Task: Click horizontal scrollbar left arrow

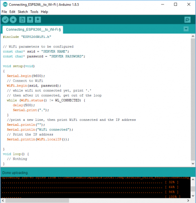Action: click(3, 201)
